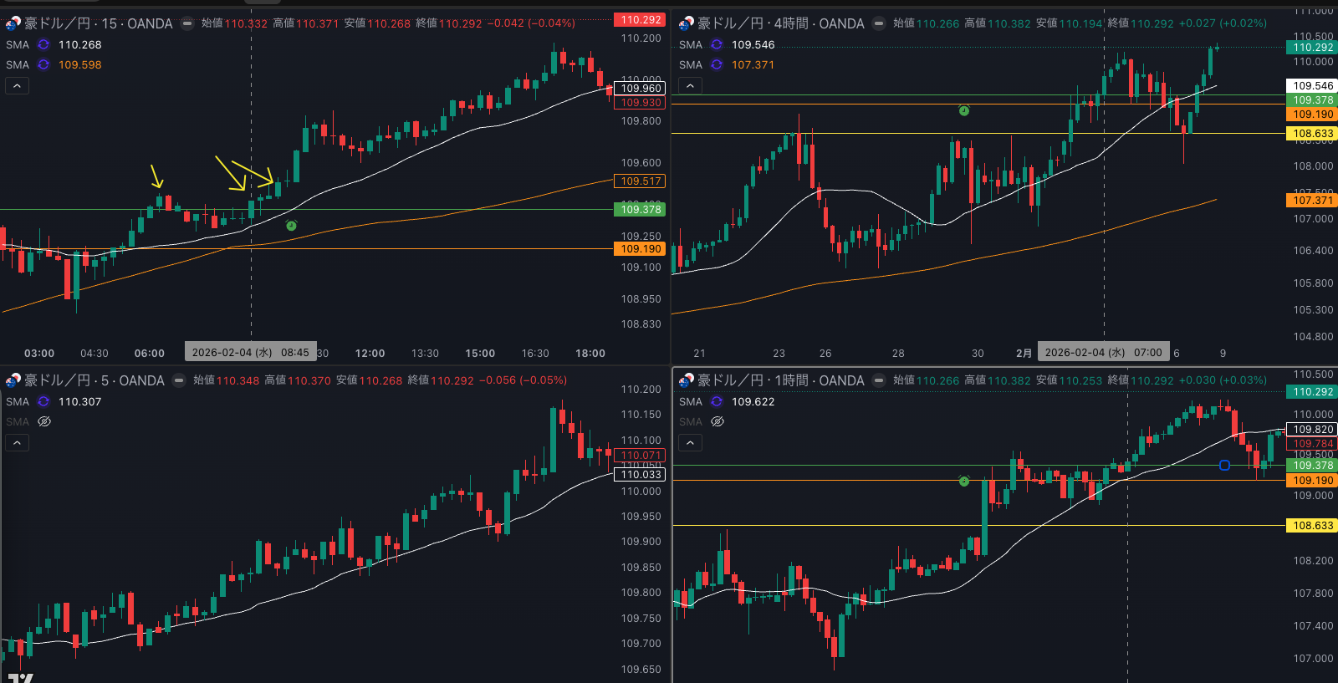This screenshot has height=683, width=1338.
Task: Collapse the indicator legend on 4-hour chart
Action: 690,85
